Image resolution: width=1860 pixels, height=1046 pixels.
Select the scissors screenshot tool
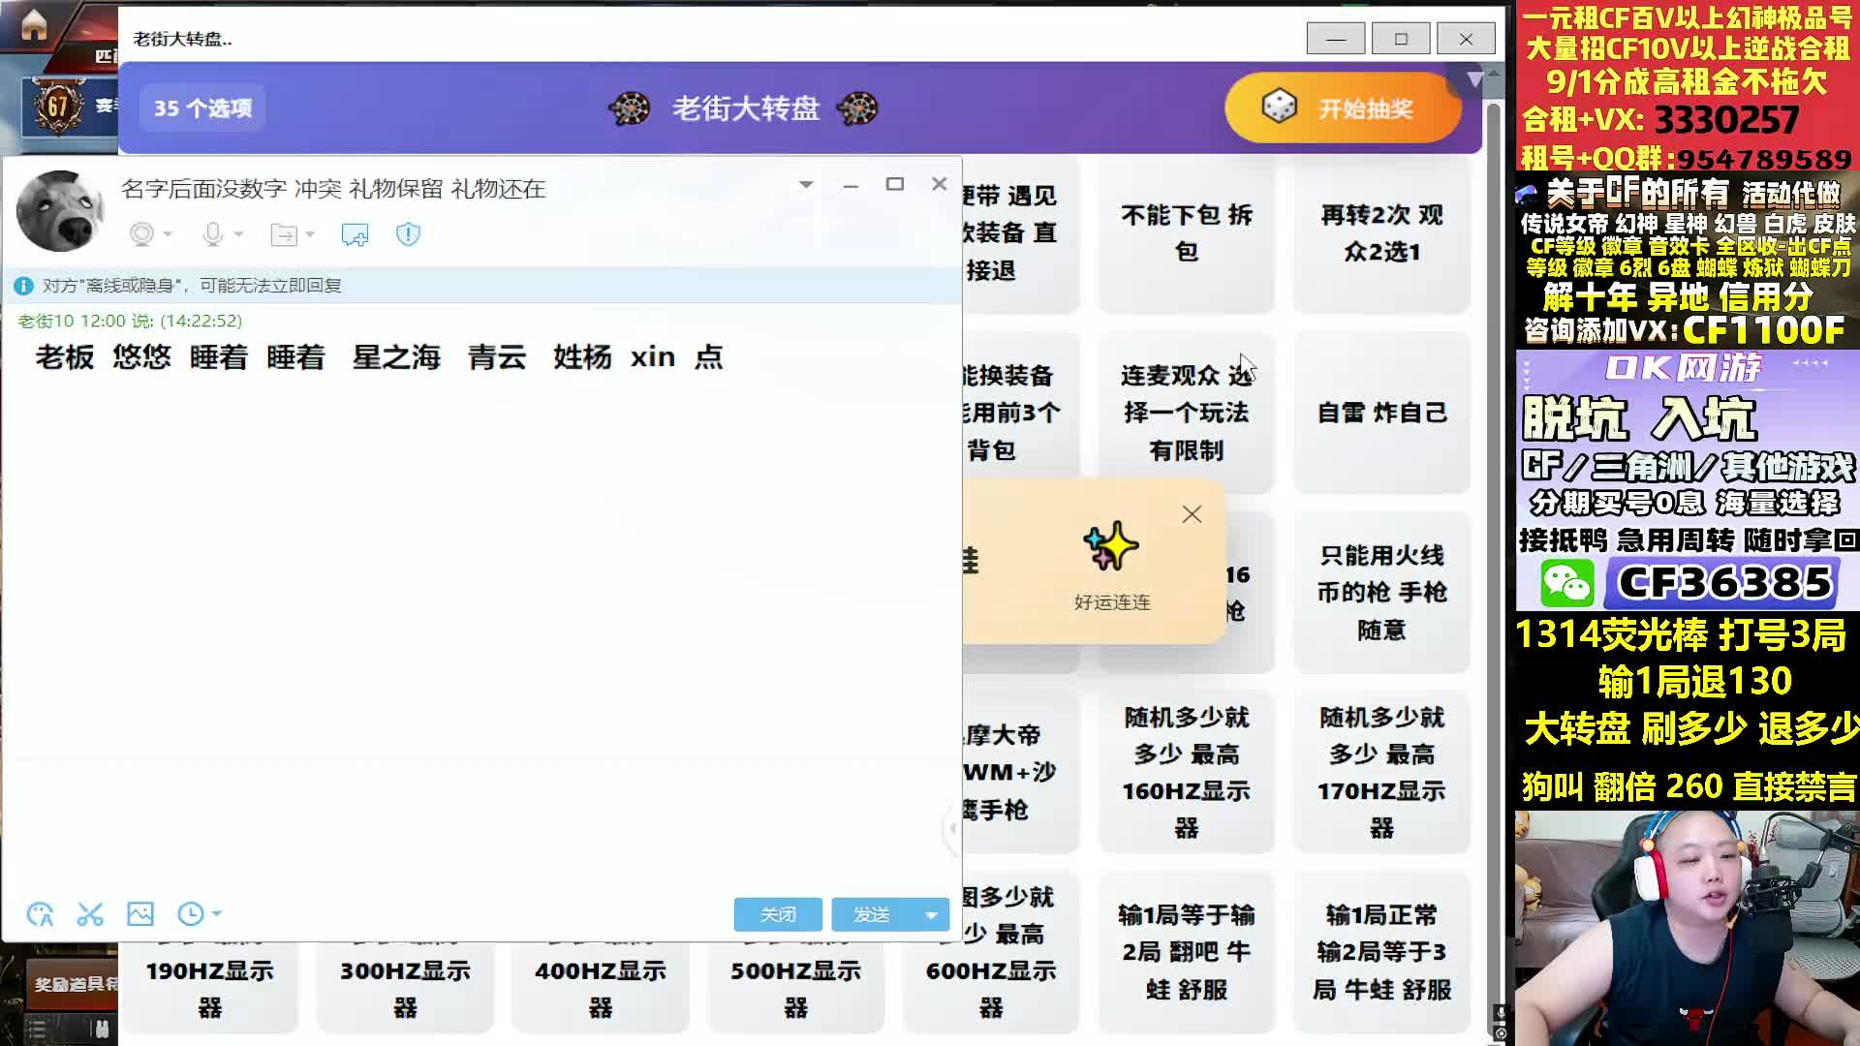[90, 914]
